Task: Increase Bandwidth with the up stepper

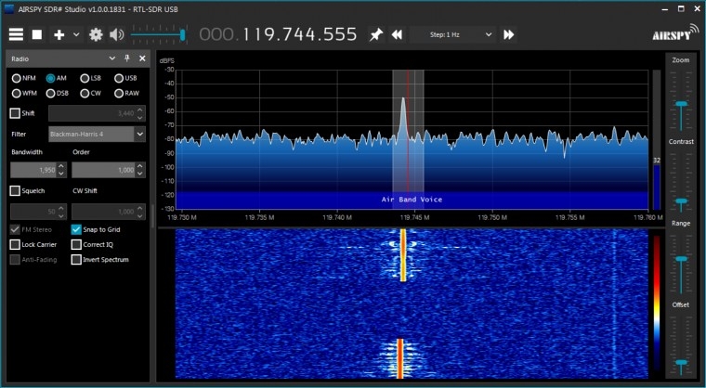Action: pyautogui.click(x=61, y=166)
